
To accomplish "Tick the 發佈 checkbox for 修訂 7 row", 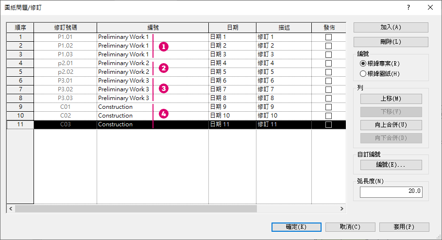I will (328, 89).
